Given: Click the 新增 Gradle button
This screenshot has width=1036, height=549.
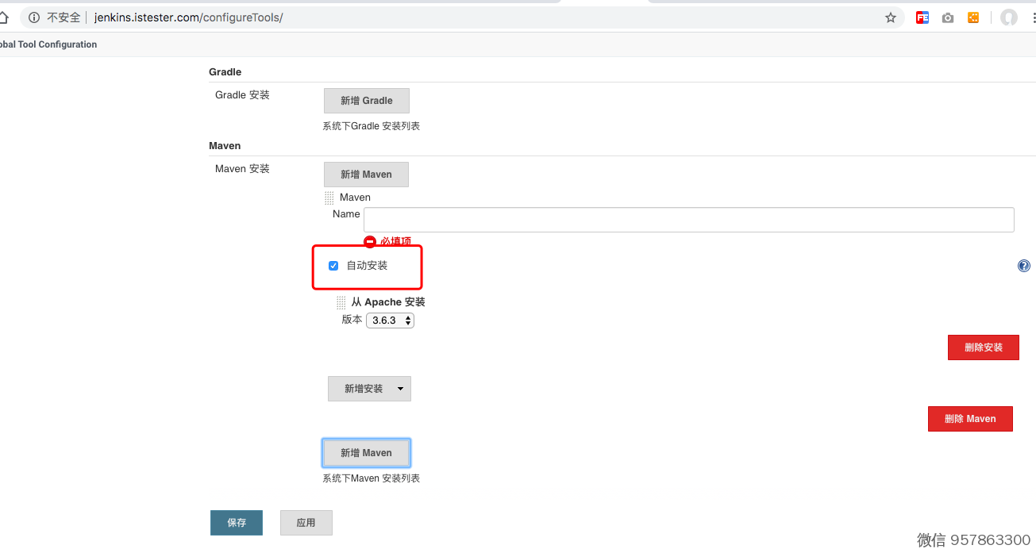Looking at the screenshot, I should (366, 101).
